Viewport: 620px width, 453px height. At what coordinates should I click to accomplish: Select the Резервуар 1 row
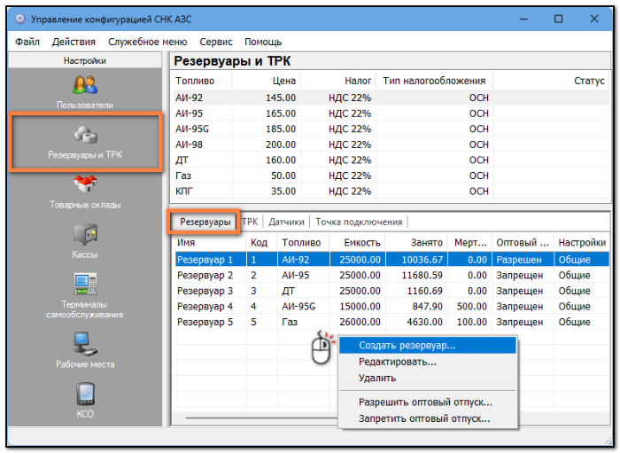pyautogui.click(x=391, y=260)
